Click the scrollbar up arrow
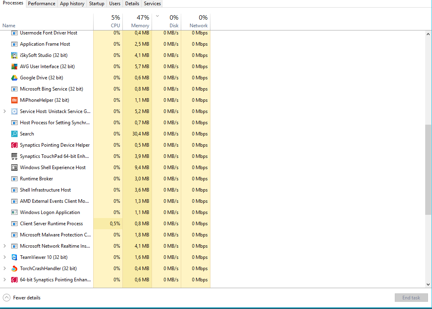The height and width of the screenshot is (309, 432). pos(428,34)
